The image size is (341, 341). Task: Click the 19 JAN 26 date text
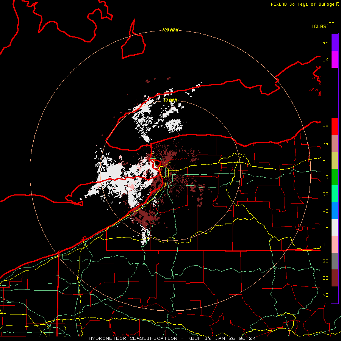pyautogui.click(x=221, y=338)
